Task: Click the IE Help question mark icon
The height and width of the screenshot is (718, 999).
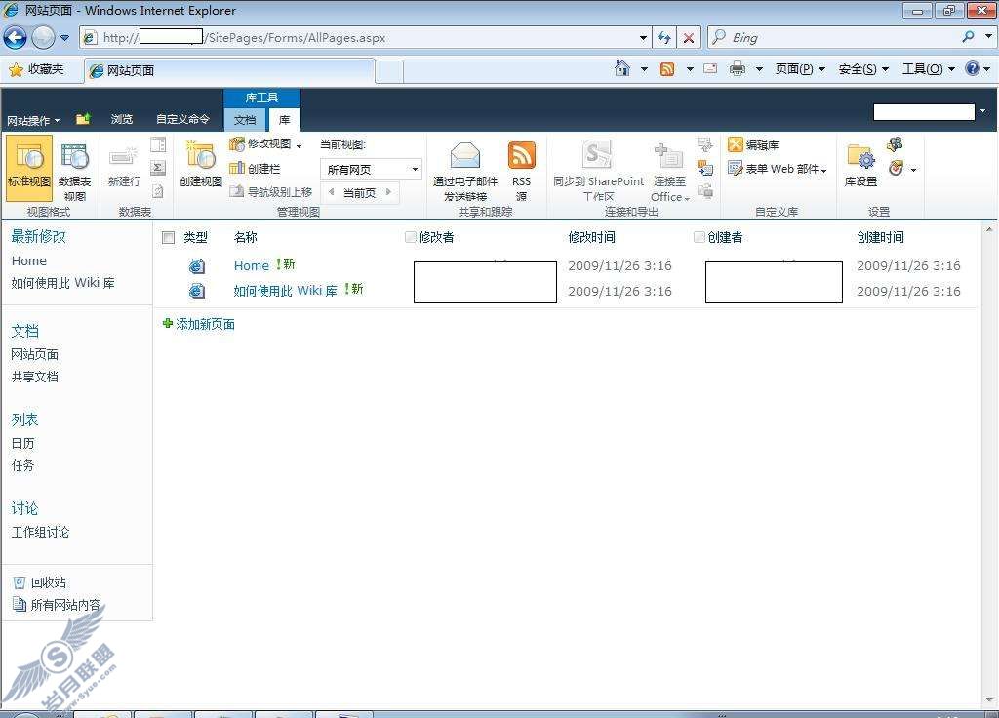Action: point(973,68)
